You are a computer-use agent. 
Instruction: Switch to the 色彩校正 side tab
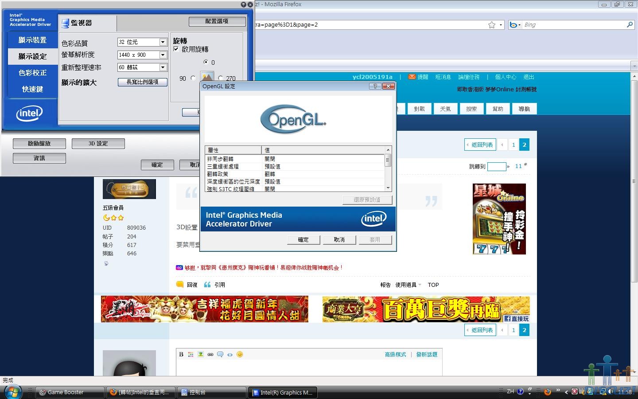coord(32,73)
